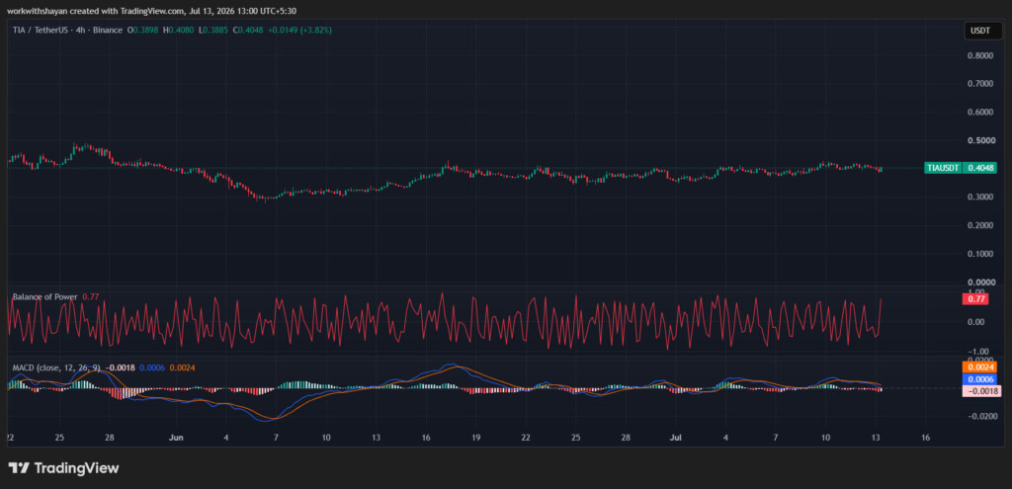Click the high value H0.4080

(179, 30)
